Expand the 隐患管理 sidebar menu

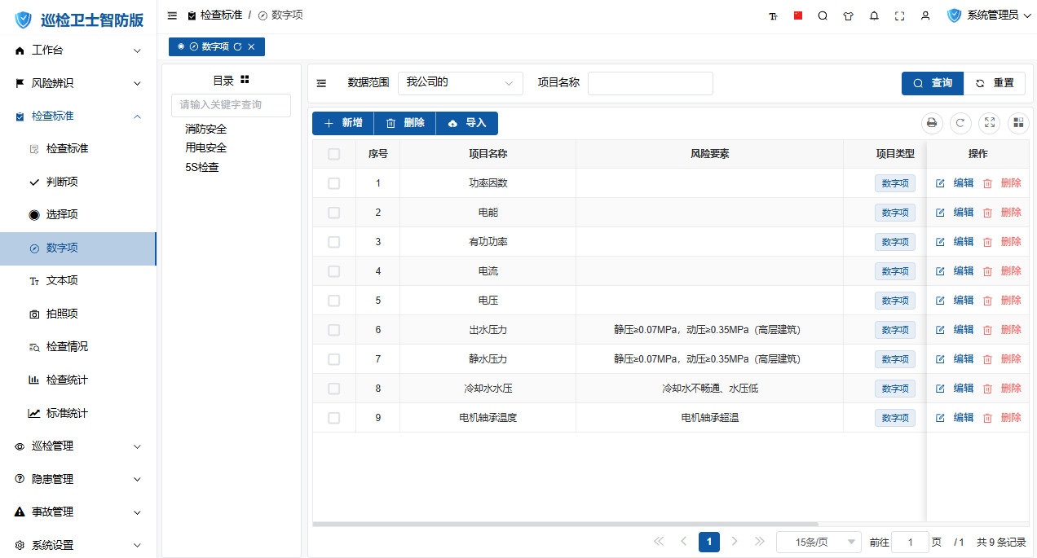click(x=78, y=479)
